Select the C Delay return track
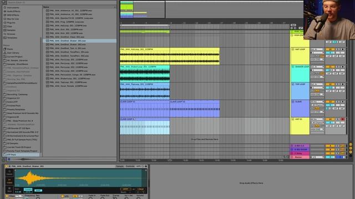The image size is (355, 199). click(300, 153)
